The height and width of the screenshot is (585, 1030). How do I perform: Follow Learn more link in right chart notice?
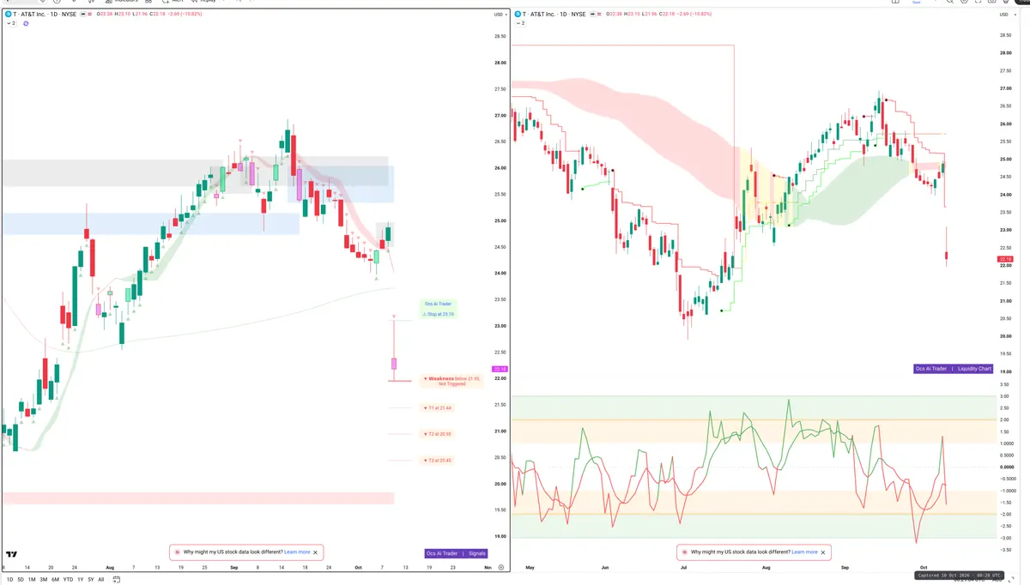(804, 552)
